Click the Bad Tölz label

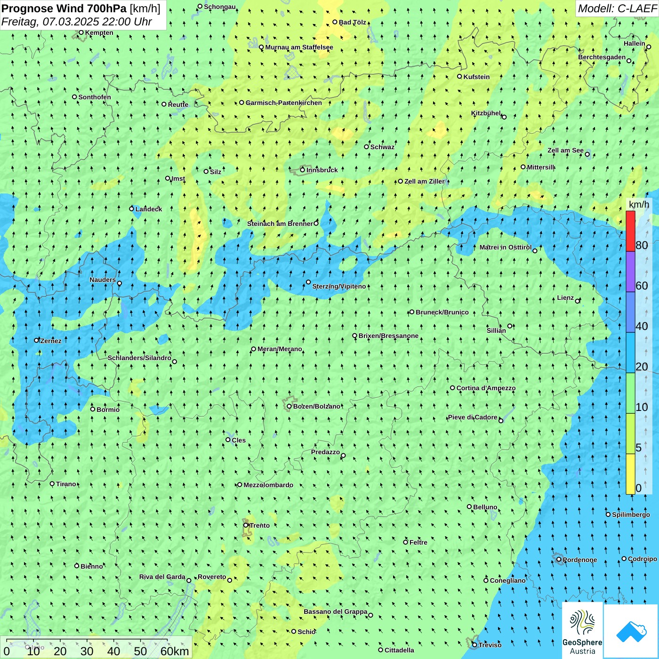click(x=353, y=22)
